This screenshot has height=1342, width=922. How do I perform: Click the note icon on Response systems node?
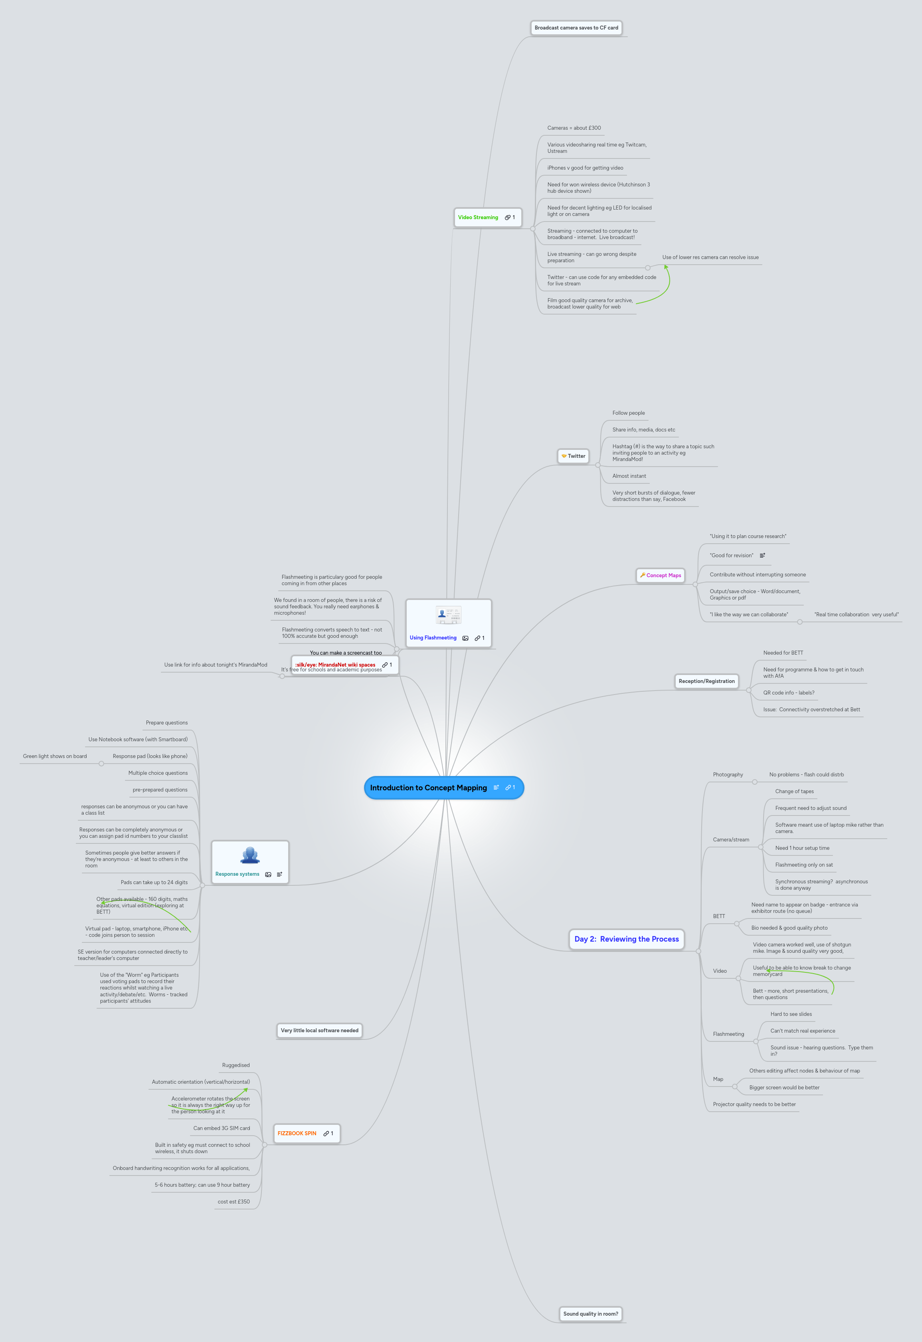[x=280, y=875]
